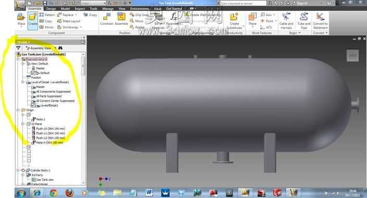Click the Shrinkwrap tool
The image size is (367, 198).
click(x=69, y=27)
